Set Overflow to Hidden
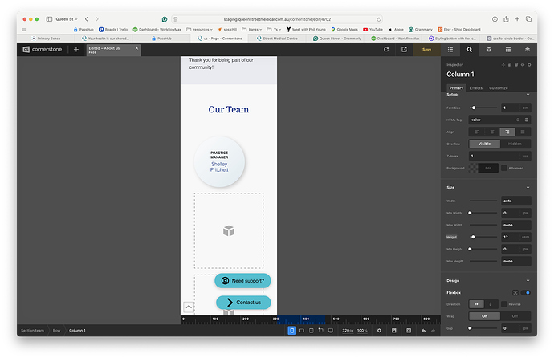Image resolution: width=554 pixels, height=358 pixels. (x=515, y=144)
